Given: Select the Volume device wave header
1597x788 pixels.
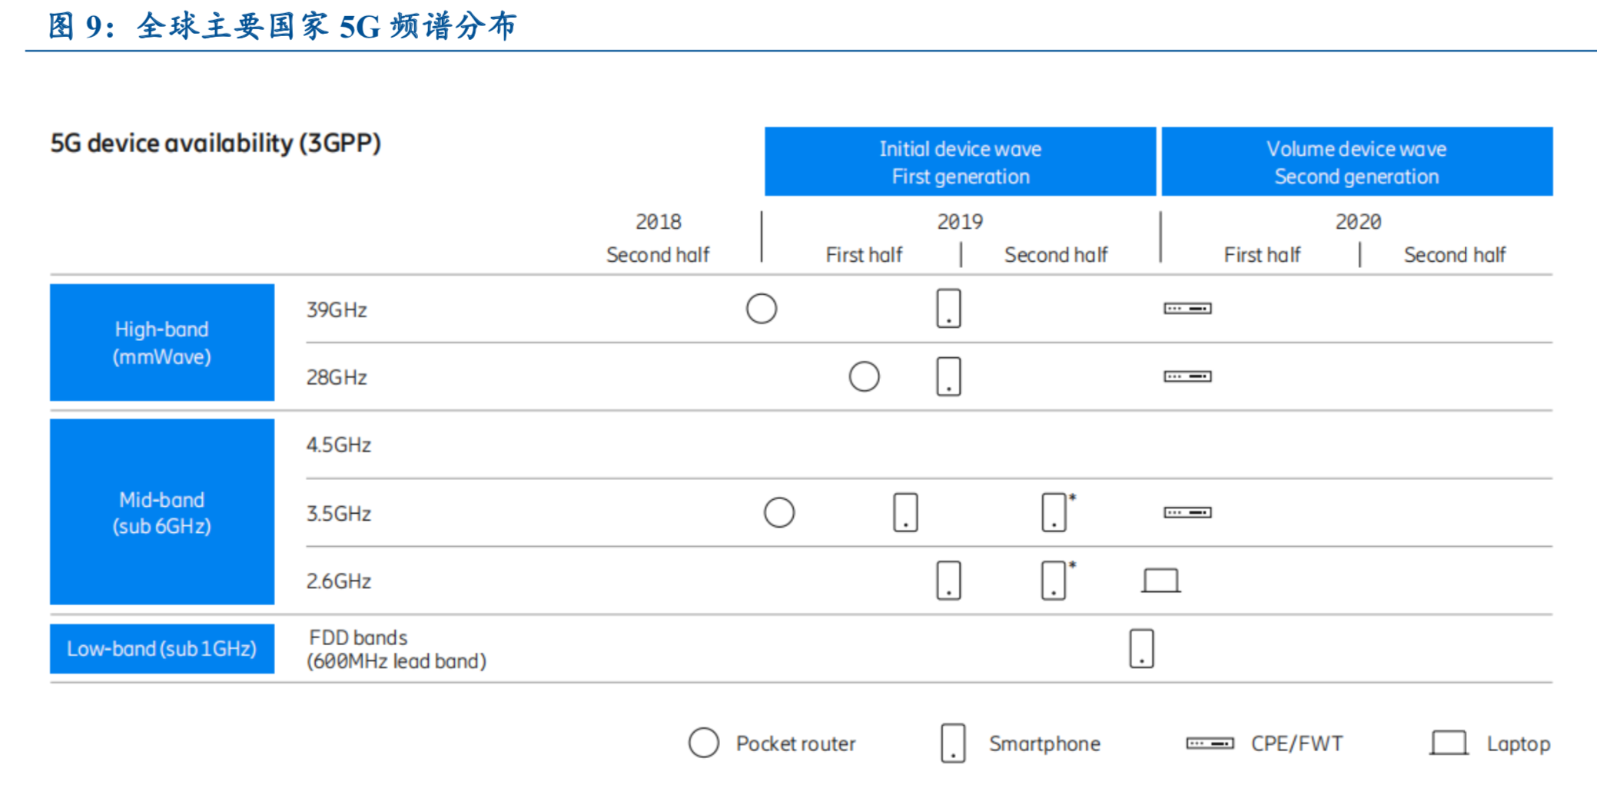Looking at the screenshot, I should (1356, 162).
